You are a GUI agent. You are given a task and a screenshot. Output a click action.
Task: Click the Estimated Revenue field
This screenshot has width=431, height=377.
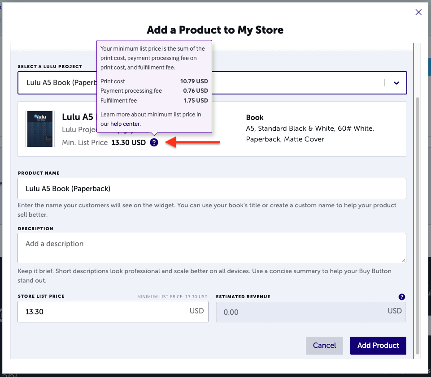(311, 312)
